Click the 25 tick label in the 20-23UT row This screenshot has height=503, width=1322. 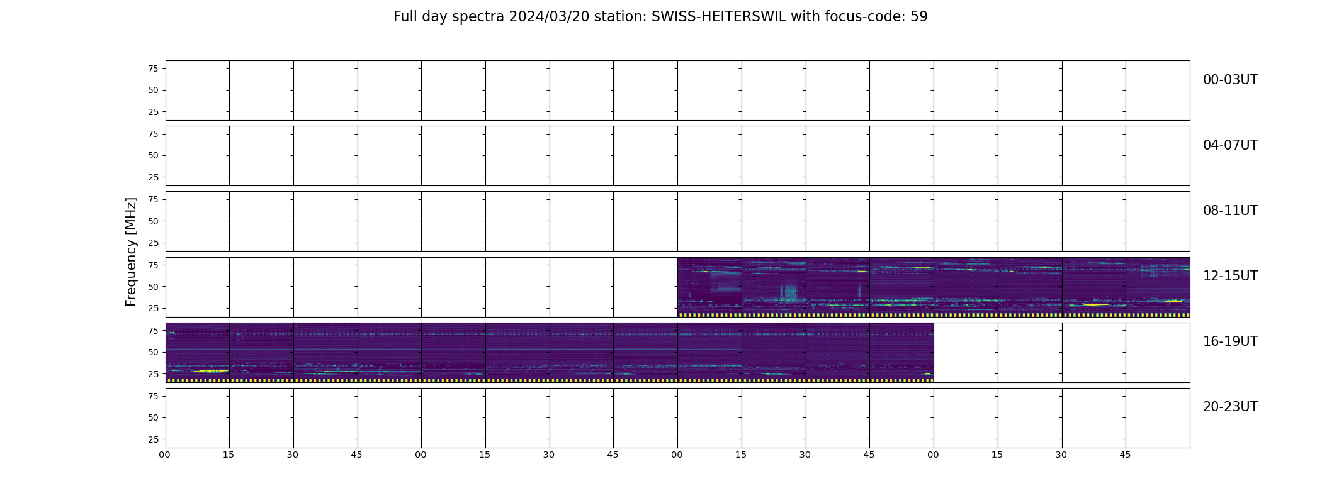[x=153, y=439]
